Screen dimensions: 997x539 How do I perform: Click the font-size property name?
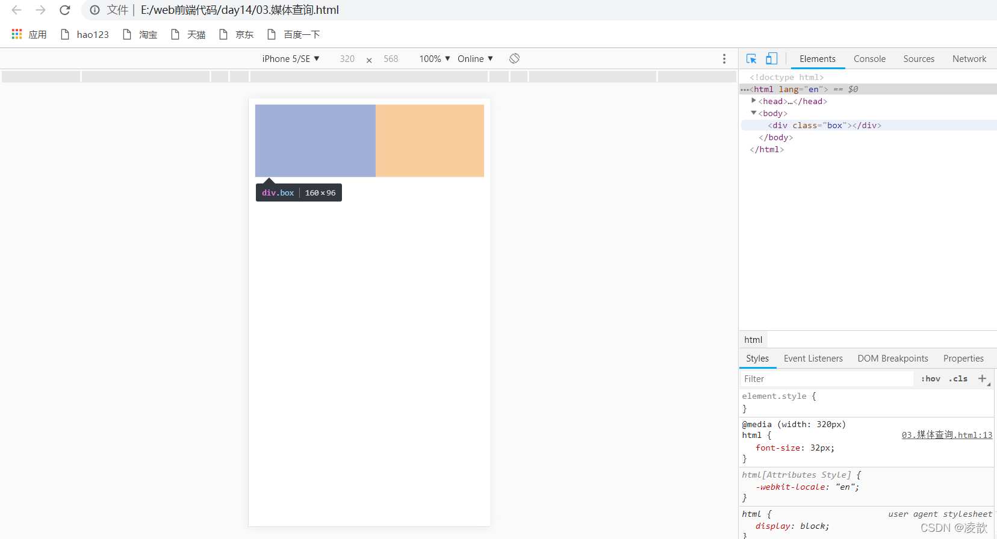[x=778, y=448]
